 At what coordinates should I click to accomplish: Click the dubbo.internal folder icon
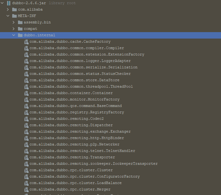[x=20, y=35]
